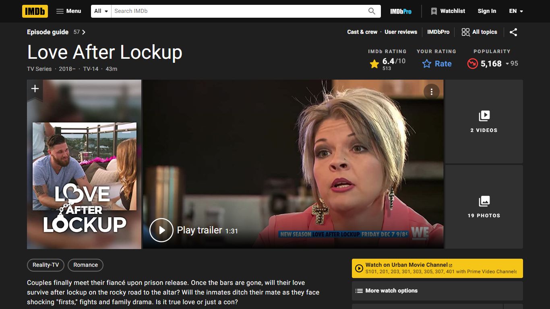Viewport: 550px width, 309px height.
Task: Click the photo icon above 19 Photos
Action: [x=484, y=201]
